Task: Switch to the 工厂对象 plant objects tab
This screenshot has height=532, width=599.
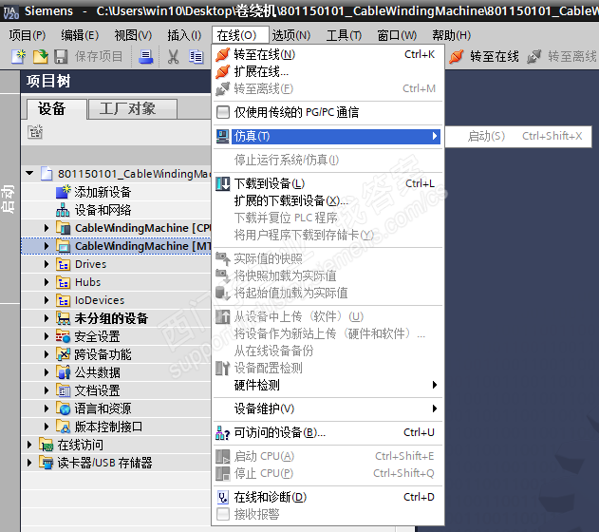Action: 133,109
